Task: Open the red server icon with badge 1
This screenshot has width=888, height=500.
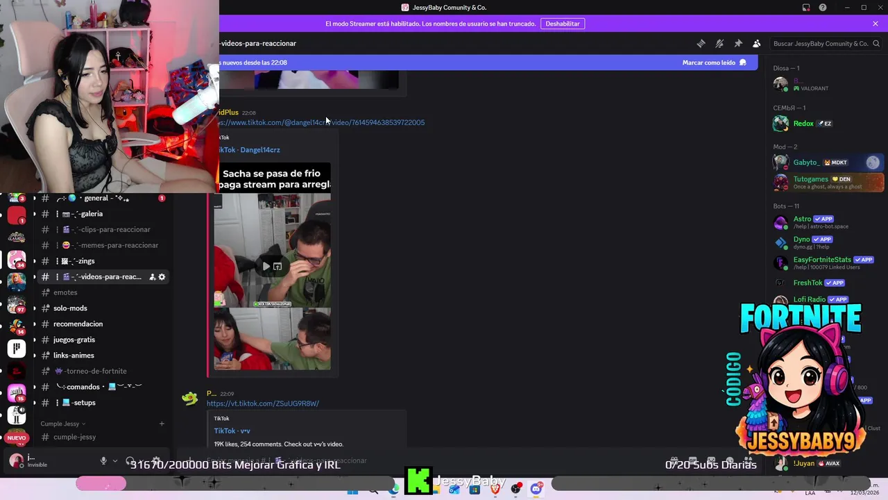Action: 17,215
